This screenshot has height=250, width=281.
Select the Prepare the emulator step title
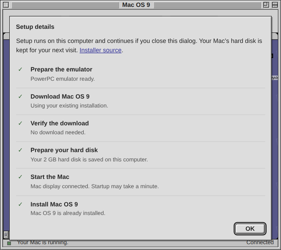pyautogui.click(x=61, y=69)
